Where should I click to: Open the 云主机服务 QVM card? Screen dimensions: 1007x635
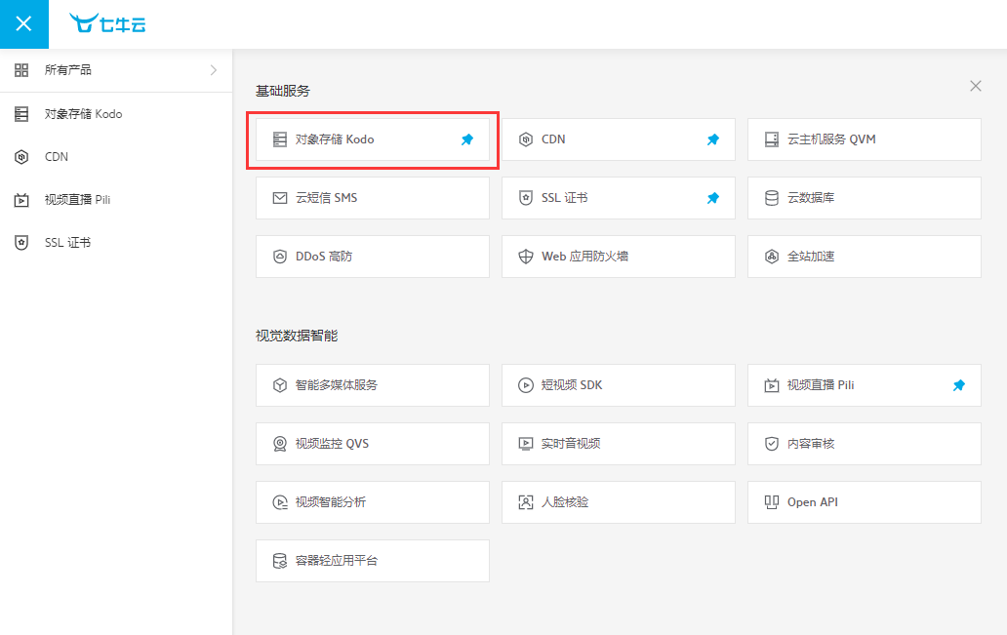[865, 139]
